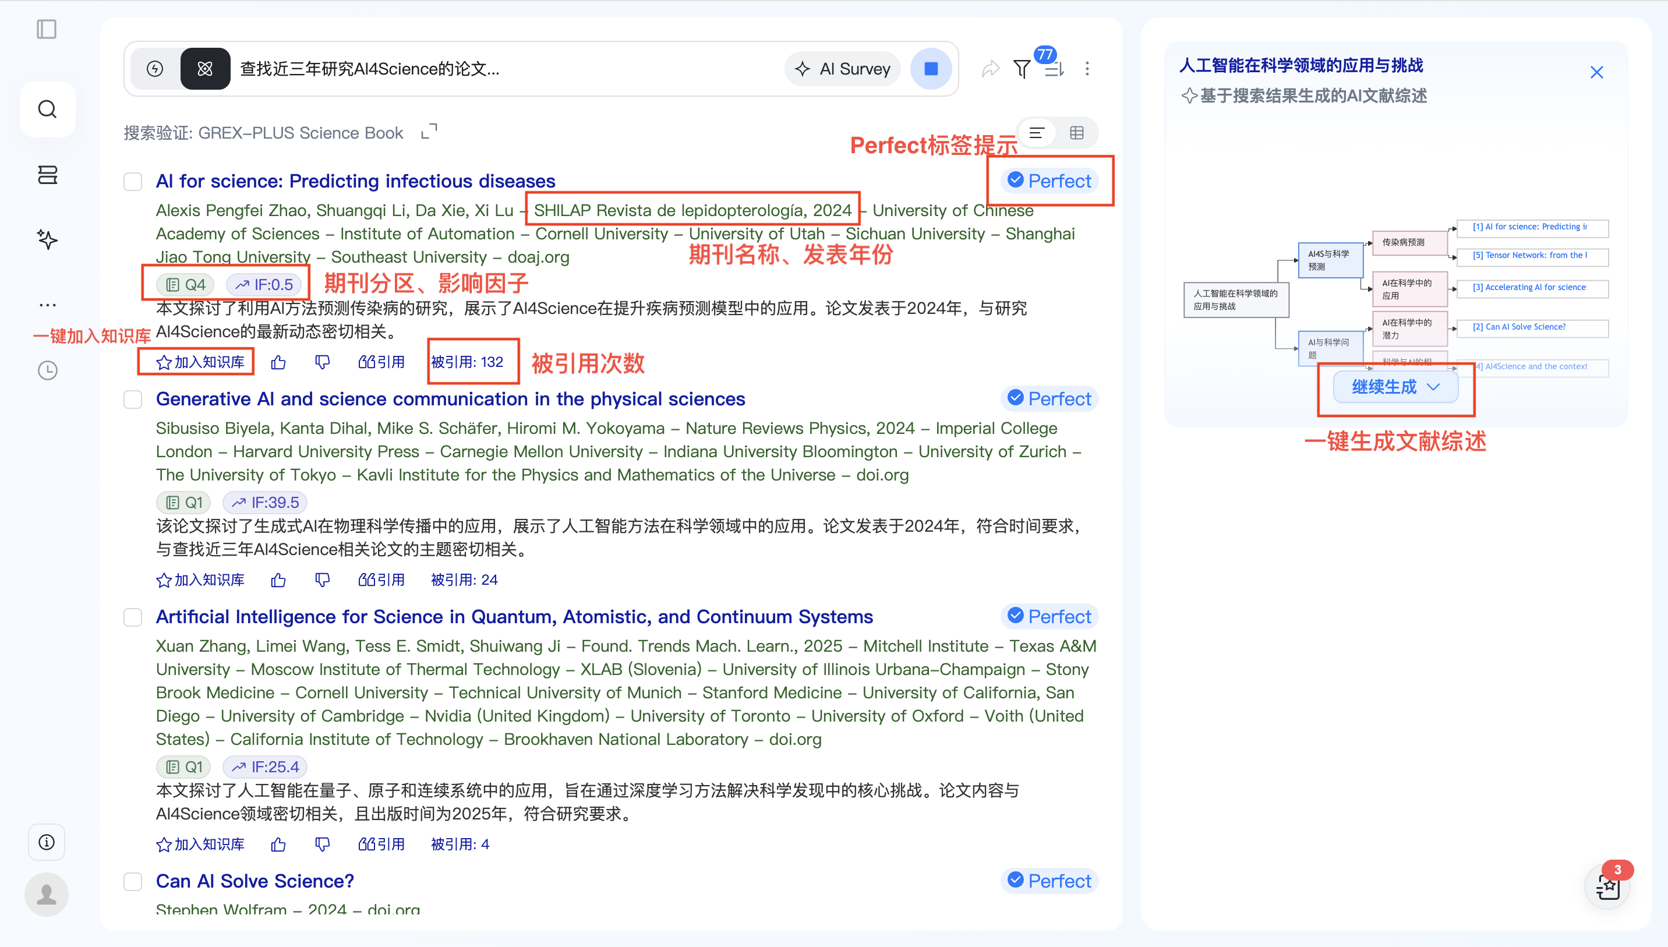Open the AI sparkle tool in sidebar
This screenshot has width=1668, height=947.
point(48,239)
